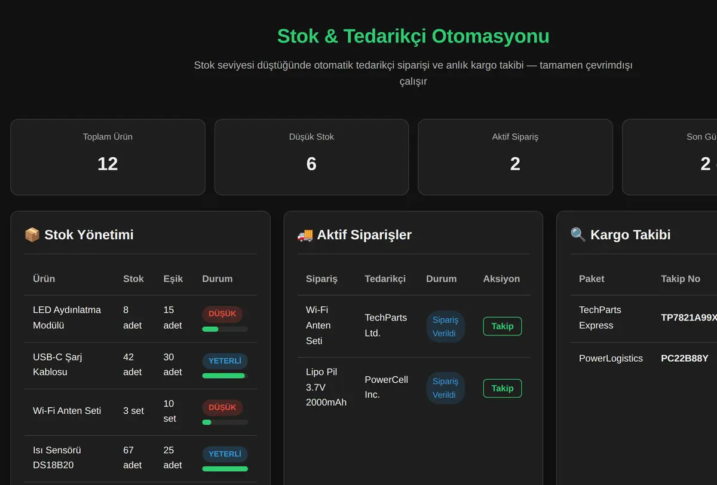Click the 8 adet stock value
Screen dimensions: 717x485
tap(133, 318)
